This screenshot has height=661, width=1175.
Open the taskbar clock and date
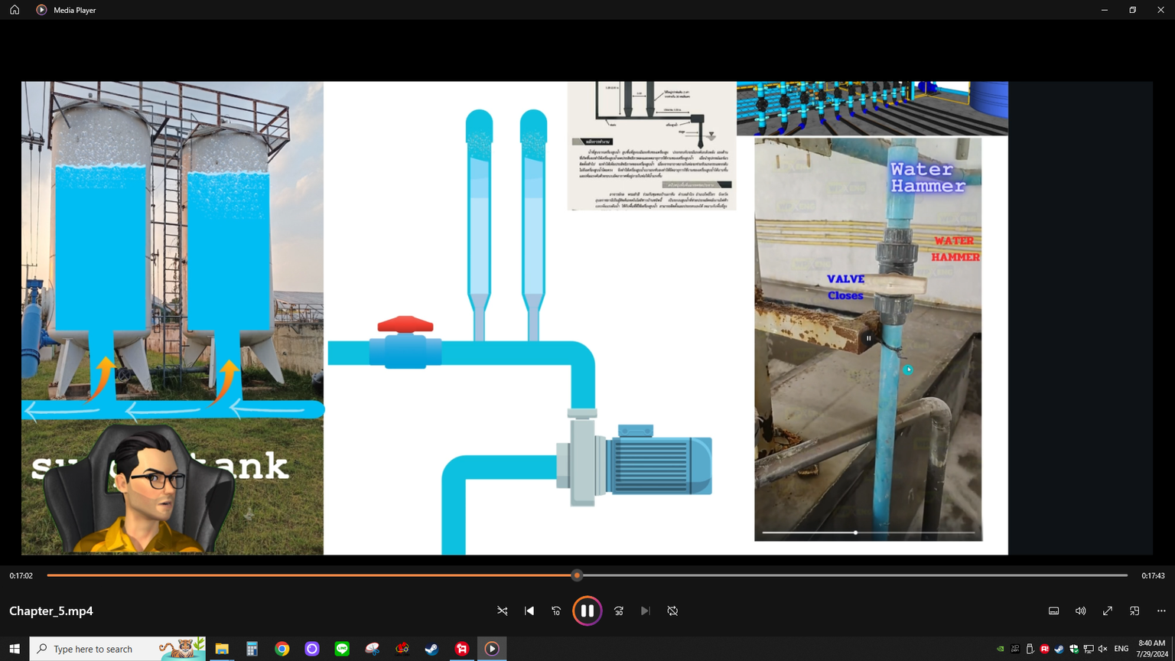(x=1151, y=649)
